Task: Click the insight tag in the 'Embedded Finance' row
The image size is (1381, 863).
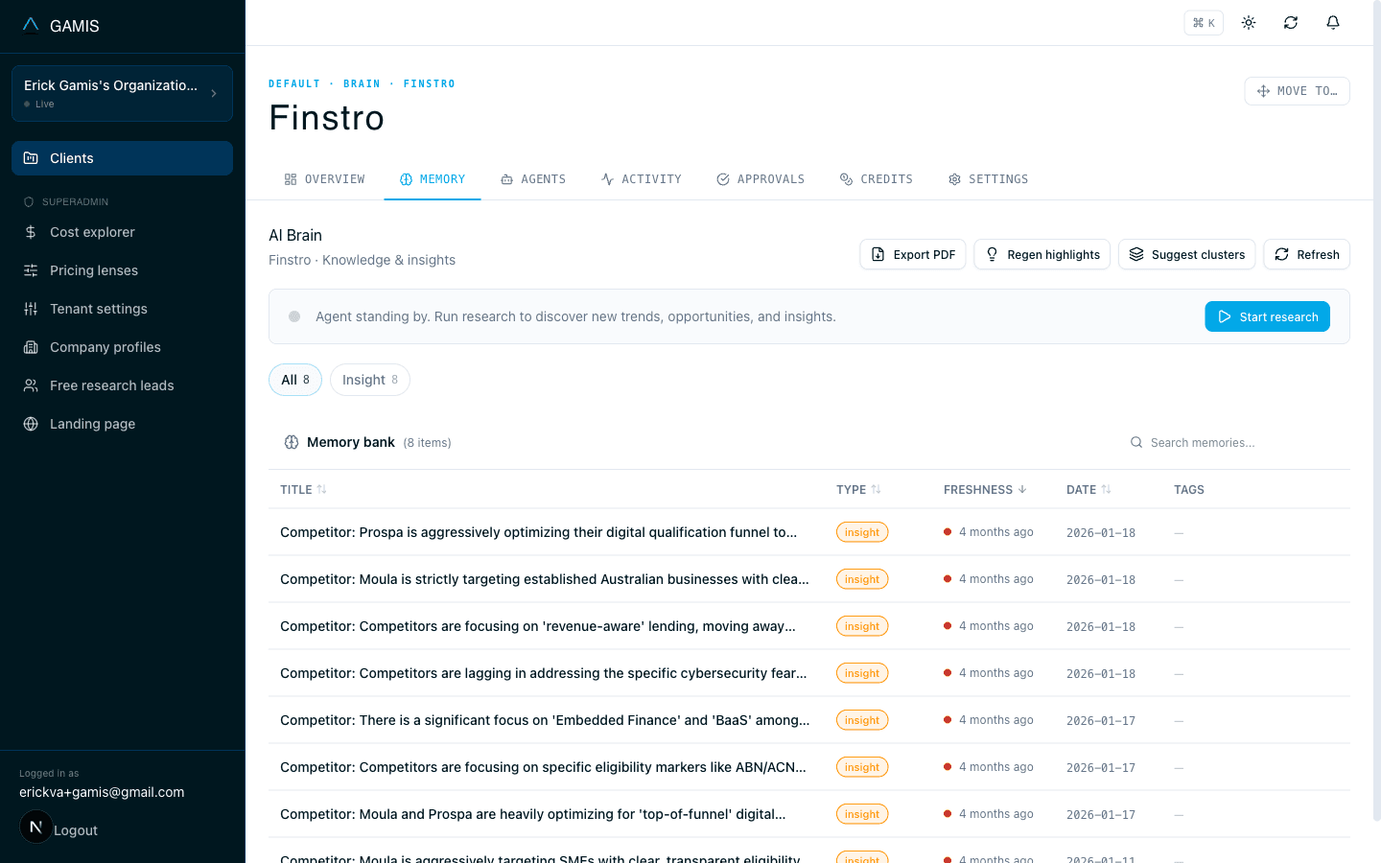Action: 862,720
